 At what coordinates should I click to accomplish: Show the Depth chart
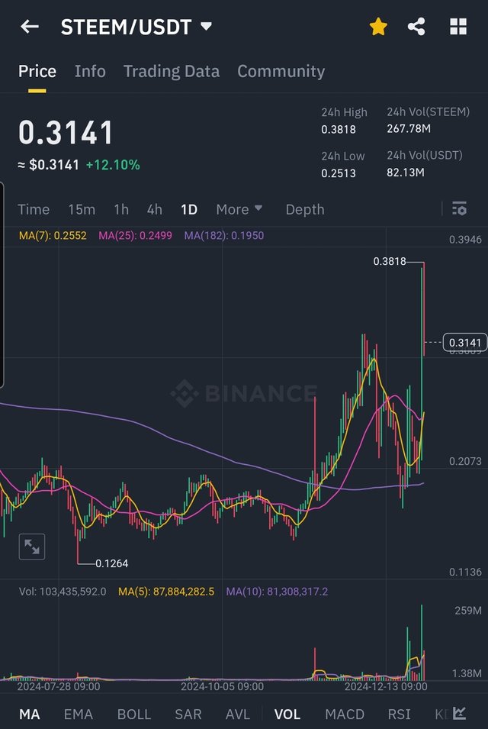click(x=305, y=209)
